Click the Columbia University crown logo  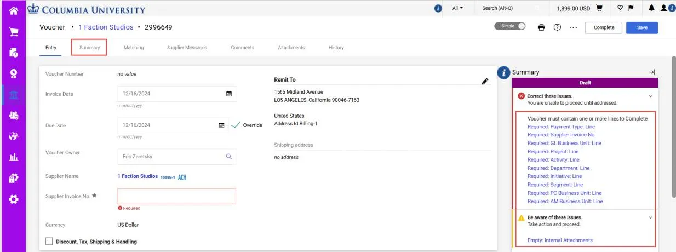click(x=33, y=9)
